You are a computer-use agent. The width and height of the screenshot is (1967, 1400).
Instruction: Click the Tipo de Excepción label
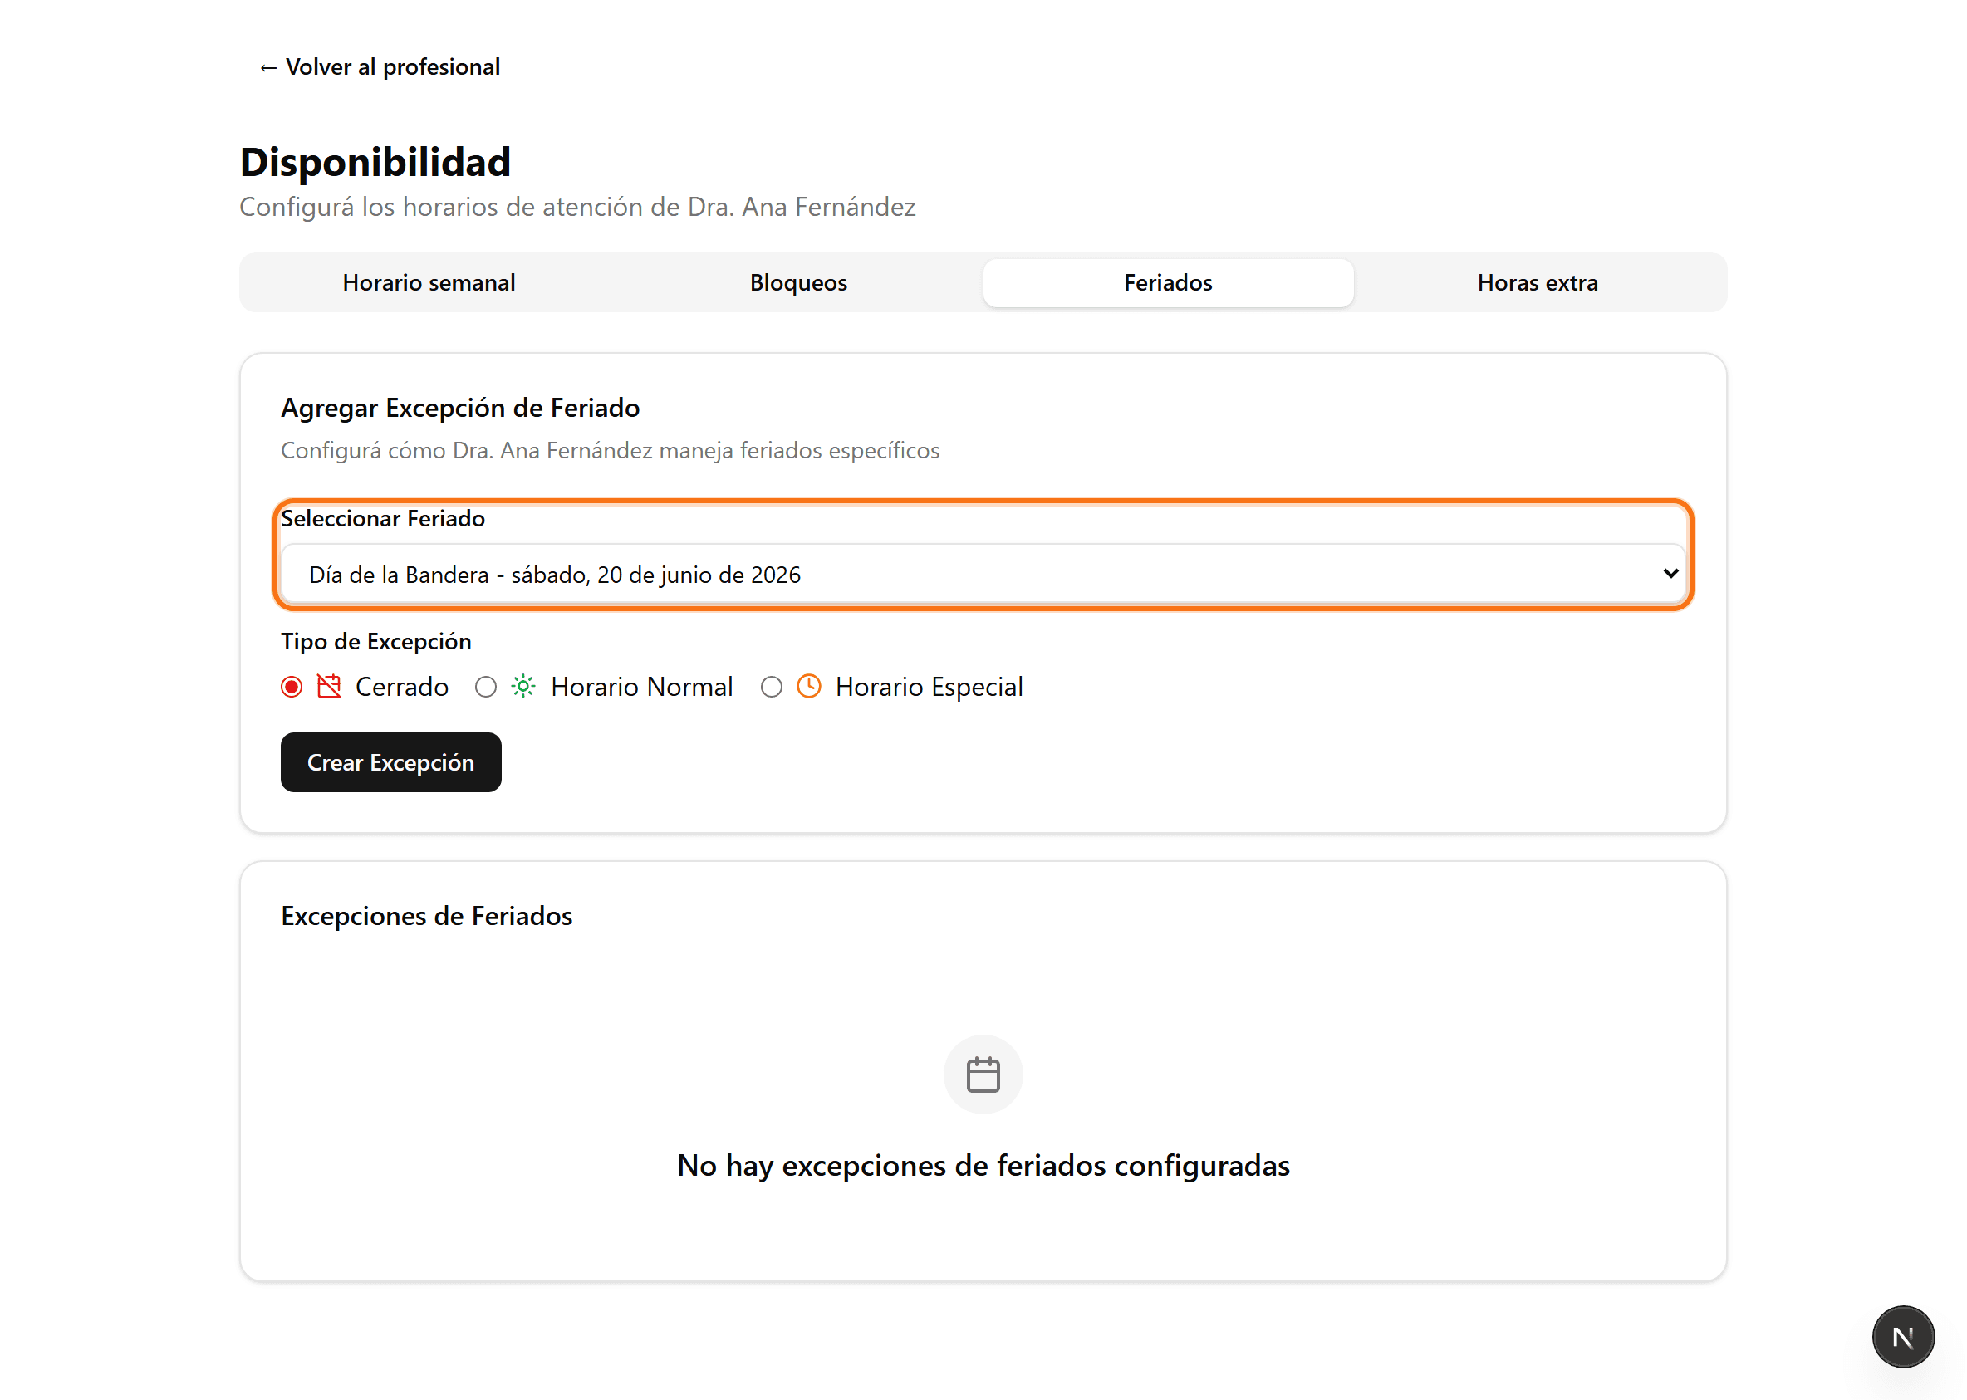coord(376,641)
